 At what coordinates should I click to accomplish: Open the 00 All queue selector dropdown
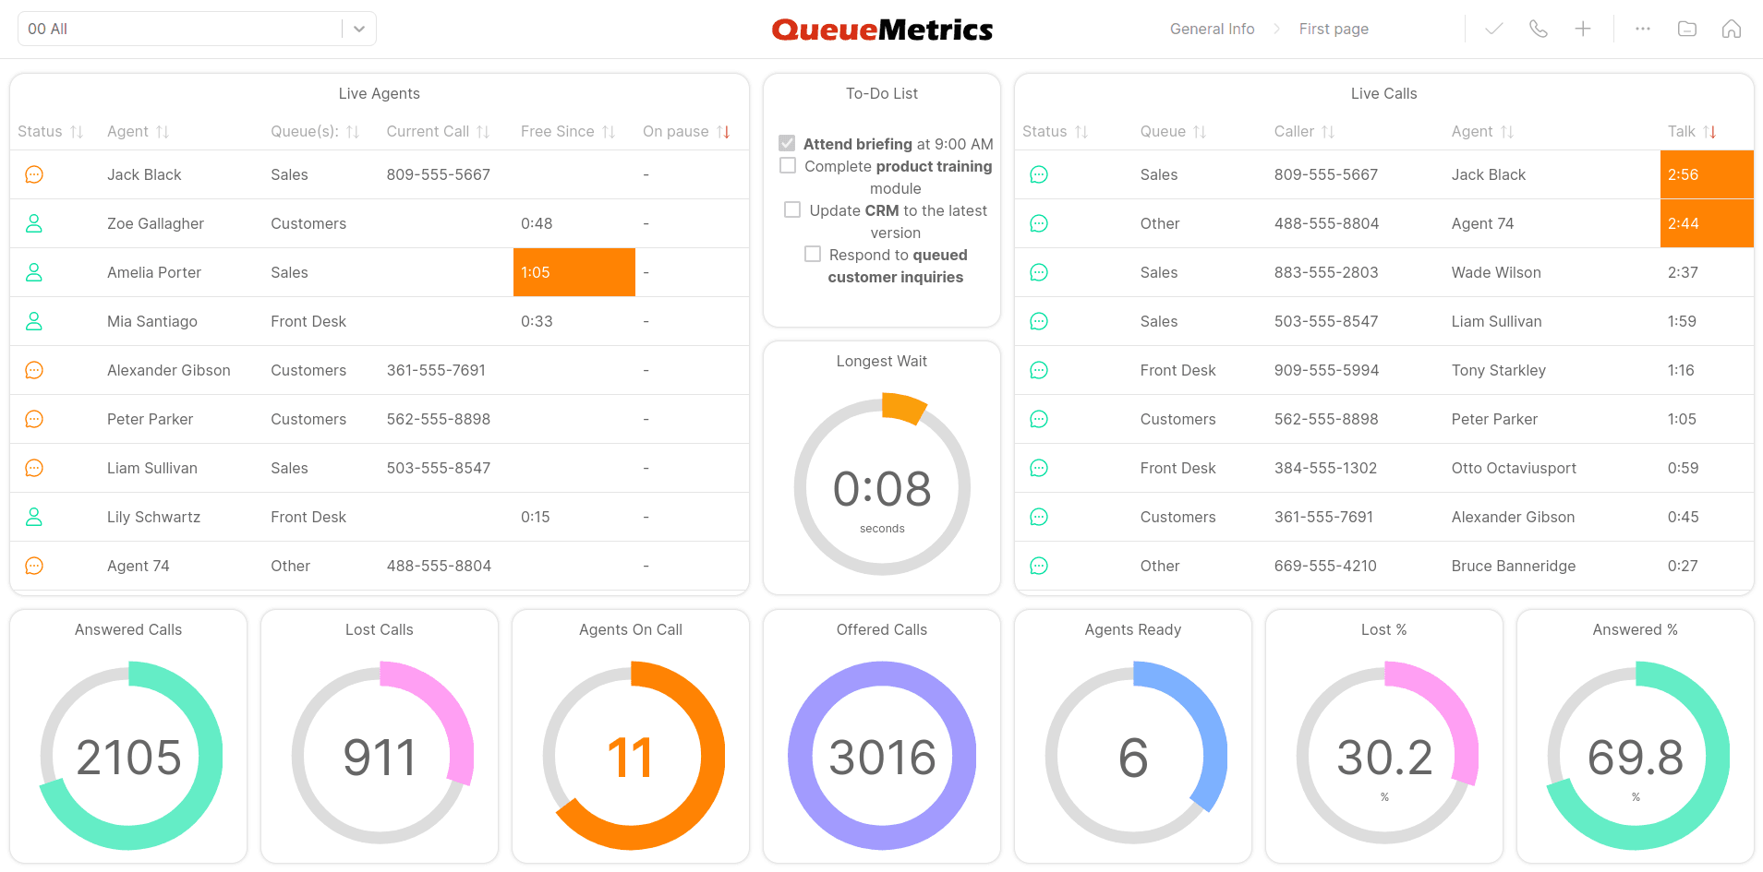pos(358,29)
